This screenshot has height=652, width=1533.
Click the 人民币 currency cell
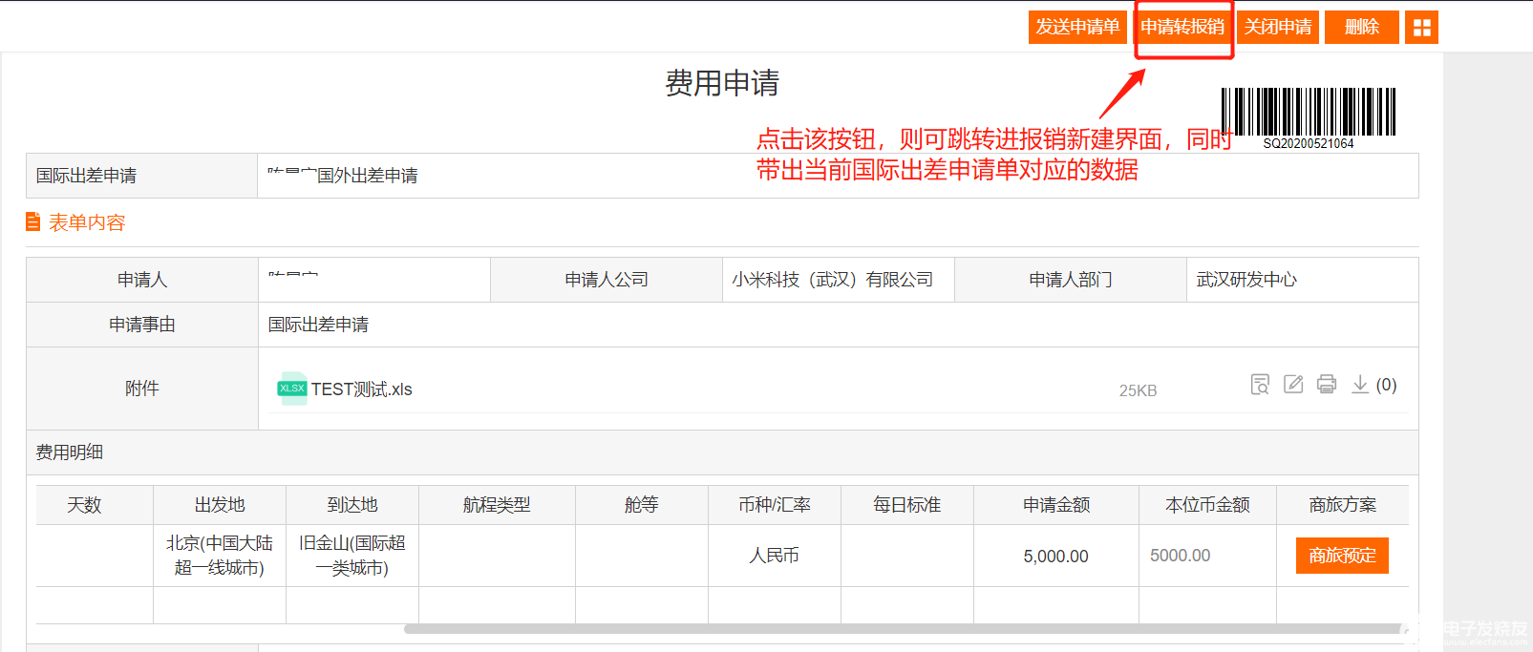[774, 556]
